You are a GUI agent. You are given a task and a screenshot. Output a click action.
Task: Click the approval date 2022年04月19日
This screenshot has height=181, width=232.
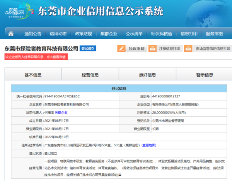coord(56,137)
